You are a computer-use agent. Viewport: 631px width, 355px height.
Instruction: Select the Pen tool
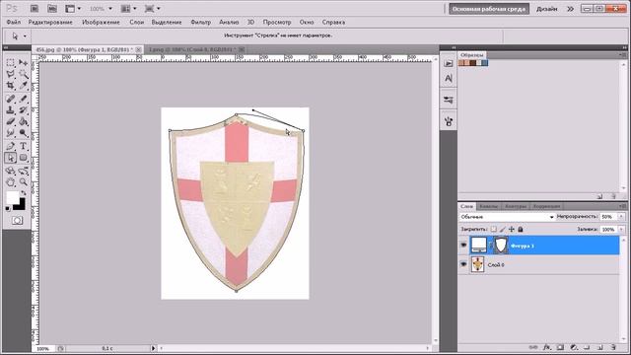[x=11, y=146]
